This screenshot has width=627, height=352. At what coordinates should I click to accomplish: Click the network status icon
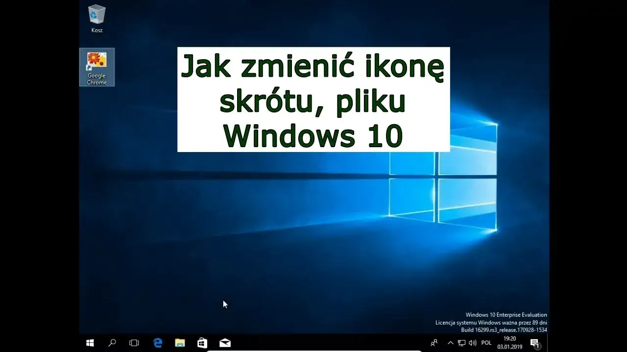click(x=461, y=343)
